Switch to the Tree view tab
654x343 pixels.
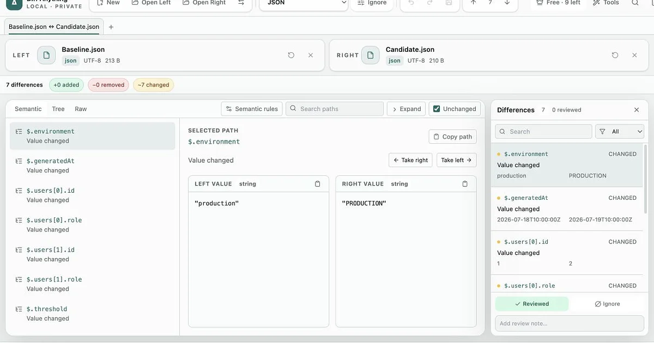click(x=58, y=109)
